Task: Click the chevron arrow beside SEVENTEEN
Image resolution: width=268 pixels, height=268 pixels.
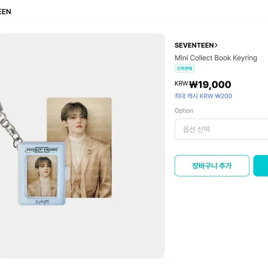Action: click(216, 45)
